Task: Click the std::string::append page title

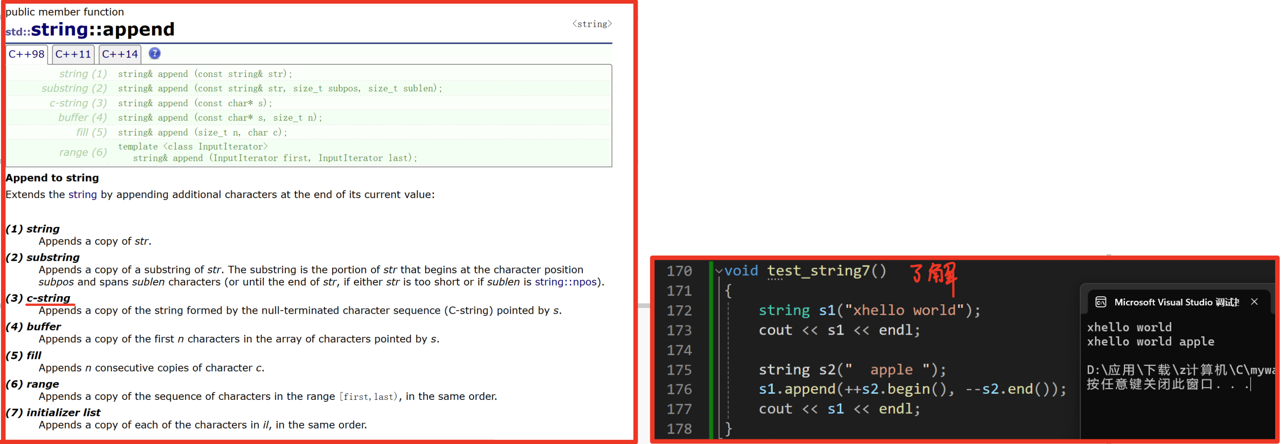Action: 90,30
